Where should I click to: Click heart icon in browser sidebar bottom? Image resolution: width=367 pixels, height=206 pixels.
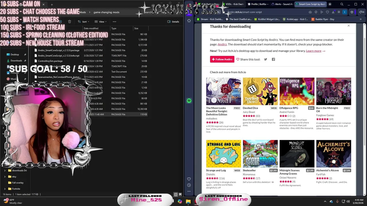pos(189,179)
